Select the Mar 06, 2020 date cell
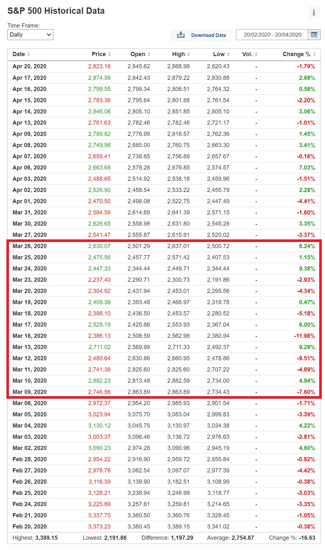Image resolution: width=325 pixels, height=550 pixels. click(29, 403)
